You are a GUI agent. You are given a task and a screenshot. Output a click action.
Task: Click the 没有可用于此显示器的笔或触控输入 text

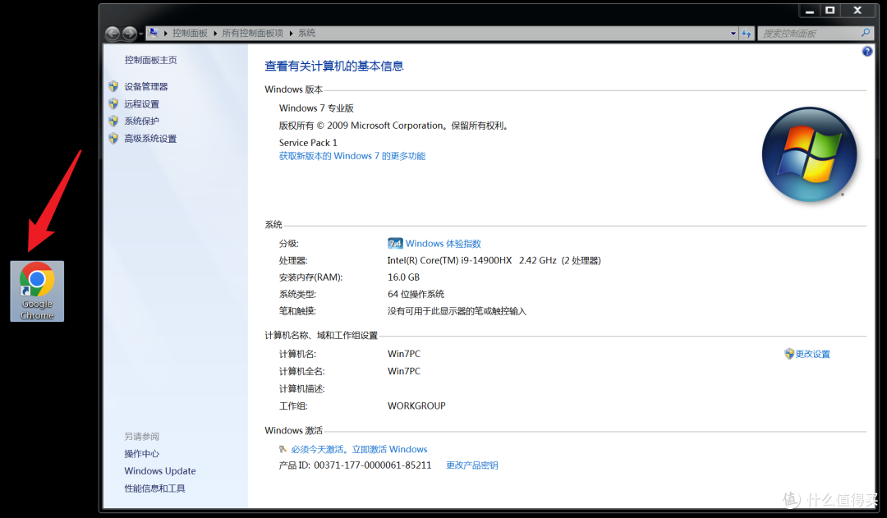coord(457,312)
